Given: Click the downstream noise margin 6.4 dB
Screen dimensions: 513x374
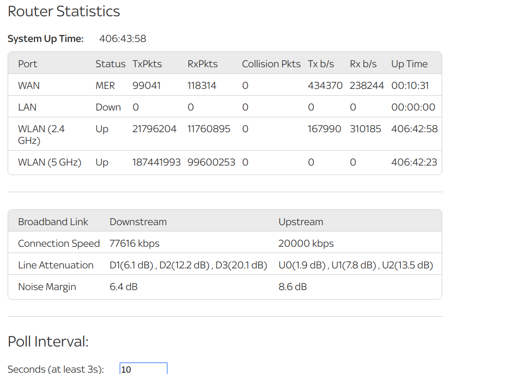Looking at the screenshot, I should click(124, 287).
